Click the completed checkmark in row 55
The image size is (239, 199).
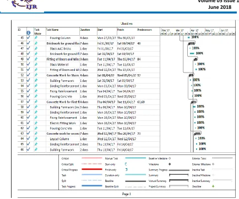coord(29,91)
